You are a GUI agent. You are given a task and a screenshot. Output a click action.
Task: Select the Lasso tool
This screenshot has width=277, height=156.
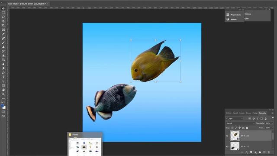(x=3, y=17)
